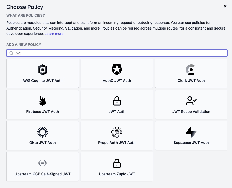Close the Choose Policy dialog
This screenshot has width=232, height=188.
225,6
